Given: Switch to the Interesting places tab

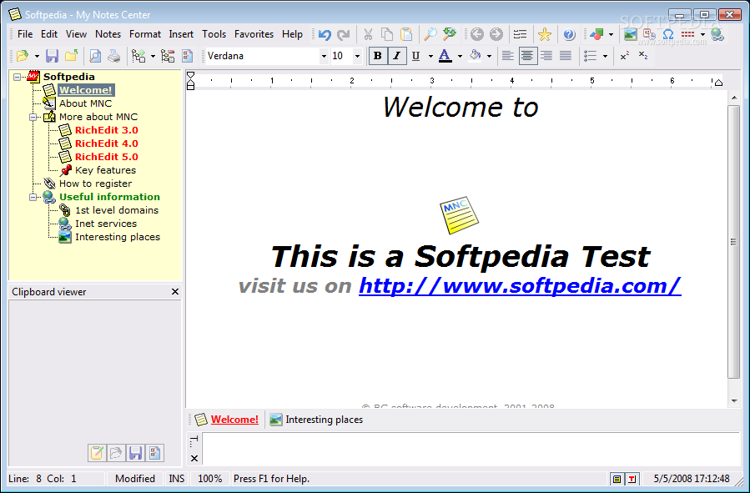Looking at the screenshot, I should pyautogui.click(x=316, y=420).
